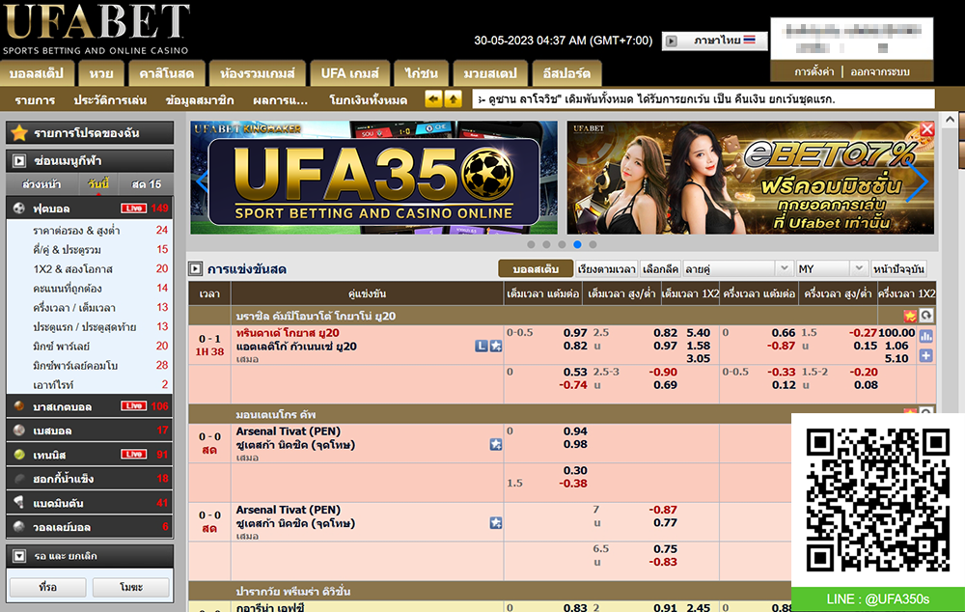Click the gold บอลสเต็ป button in live matches bar

535,268
